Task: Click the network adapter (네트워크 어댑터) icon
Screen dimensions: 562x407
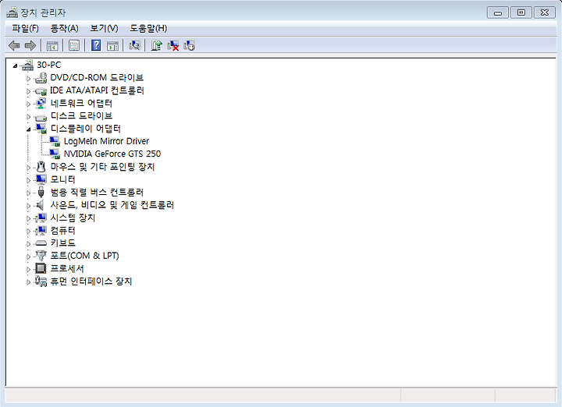Action: [41, 104]
